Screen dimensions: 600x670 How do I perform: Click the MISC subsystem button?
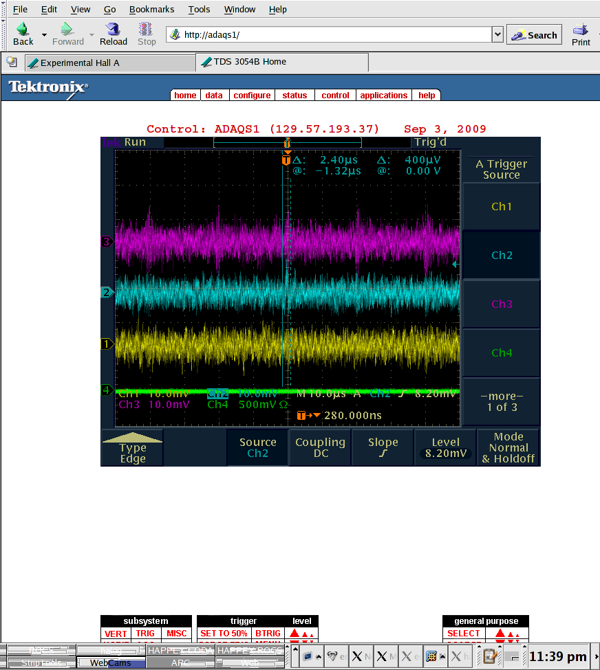pos(176,634)
